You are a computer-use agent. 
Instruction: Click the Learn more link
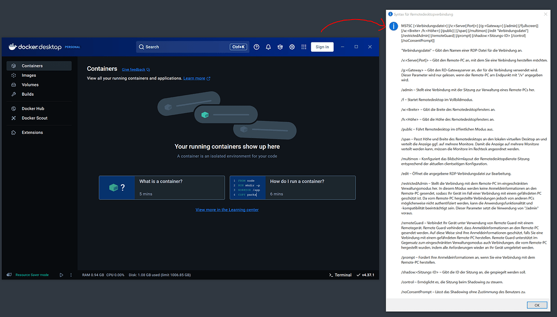coord(194,78)
